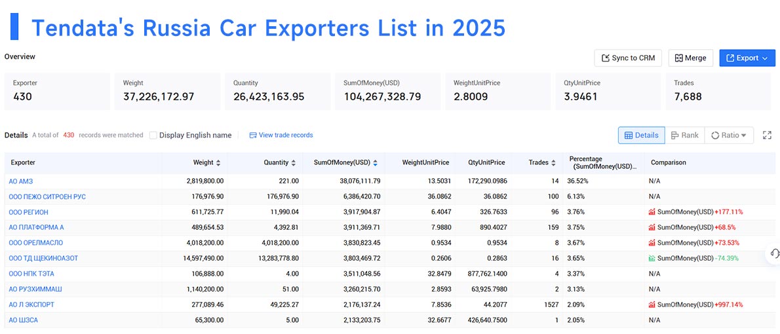The width and height of the screenshot is (780, 334).
Task: Sort the table by Trades column
Action: [x=553, y=162]
